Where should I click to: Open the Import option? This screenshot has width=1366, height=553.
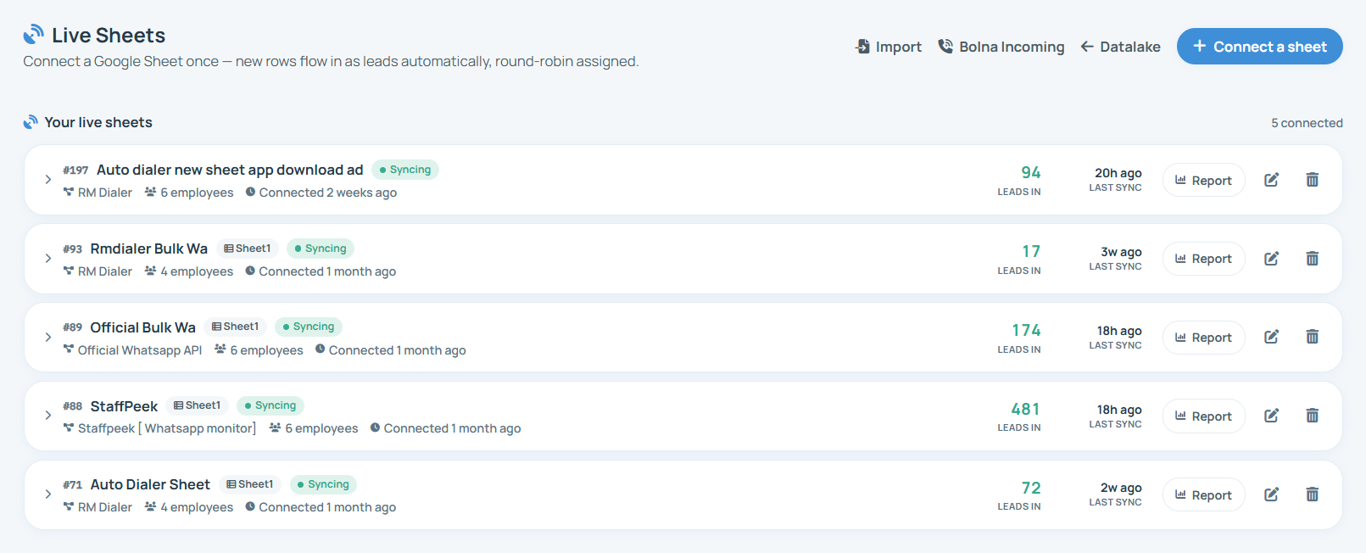[x=889, y=47]
